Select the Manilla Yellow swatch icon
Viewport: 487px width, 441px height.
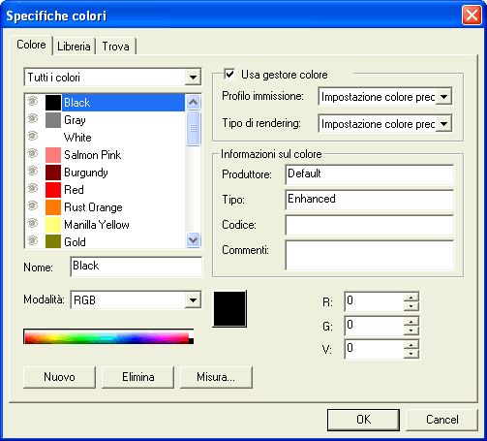[x=53, y=225]
